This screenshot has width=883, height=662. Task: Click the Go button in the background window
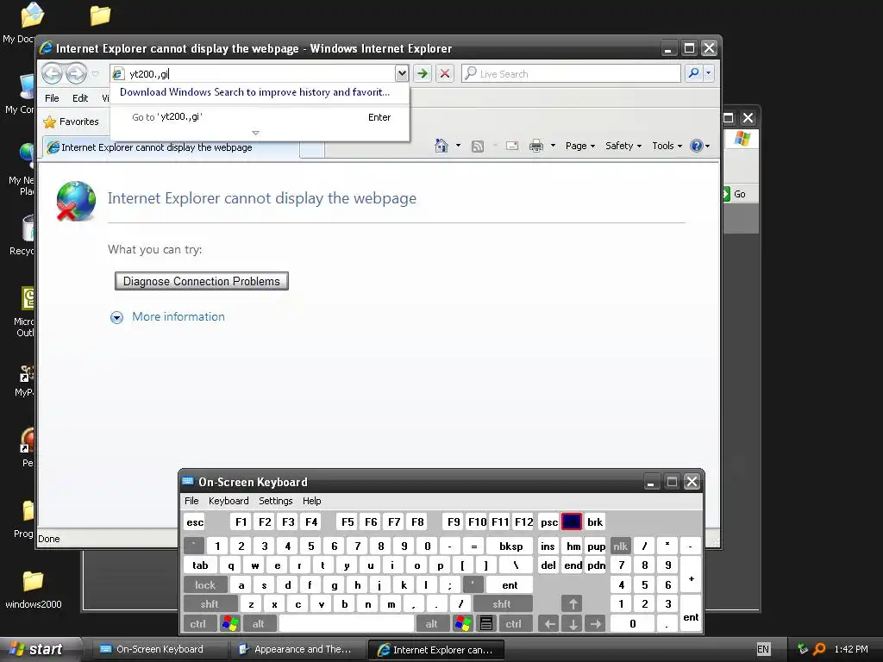click(739, 194)
